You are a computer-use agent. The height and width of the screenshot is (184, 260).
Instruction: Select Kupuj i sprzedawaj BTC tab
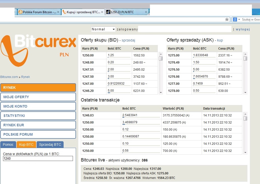click(83, 12)
